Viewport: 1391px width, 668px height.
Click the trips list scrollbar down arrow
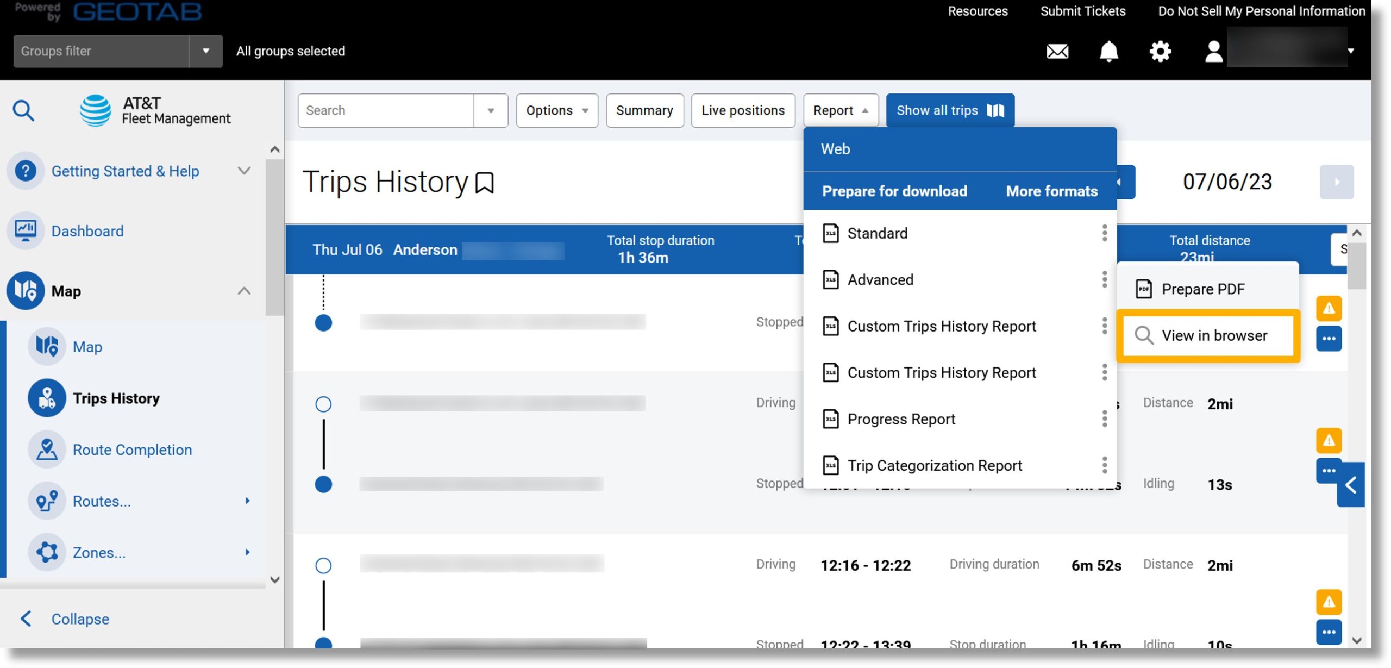pyautogui.click(x=1356, y=640)
